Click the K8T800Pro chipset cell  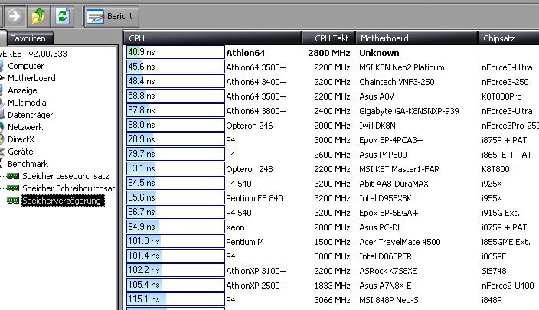coord(501,96)
